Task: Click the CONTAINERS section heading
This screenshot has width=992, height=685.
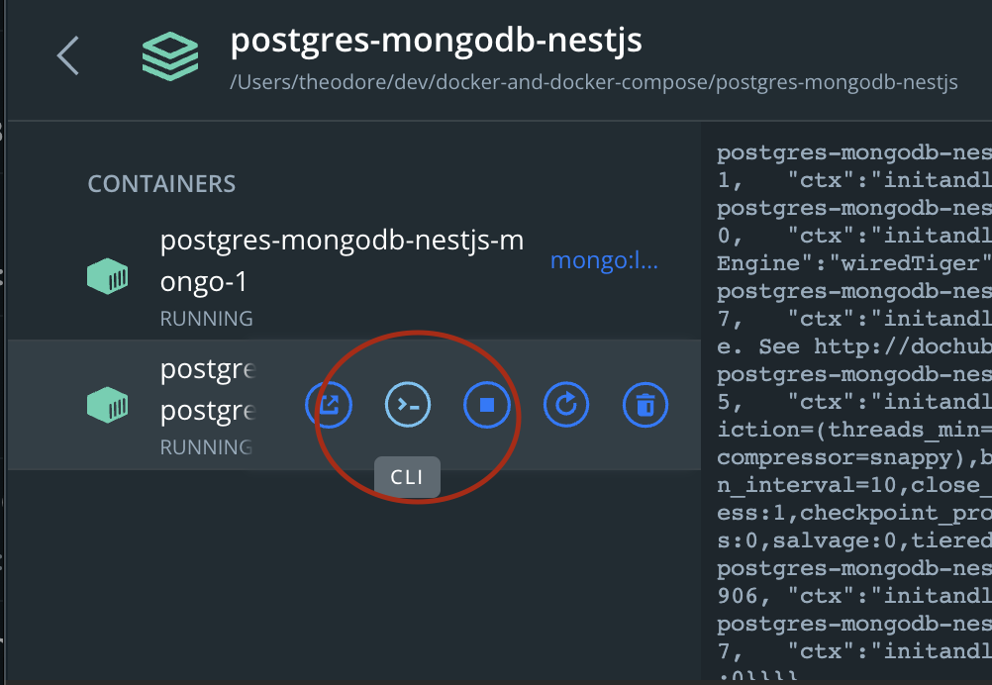Action: coord(161,184)
